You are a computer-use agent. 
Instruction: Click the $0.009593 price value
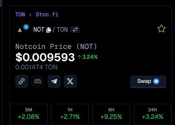point(45,57)
